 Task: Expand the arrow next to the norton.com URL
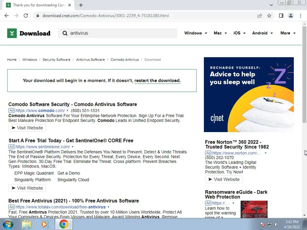pyautogui.click(x=266, y=153)
